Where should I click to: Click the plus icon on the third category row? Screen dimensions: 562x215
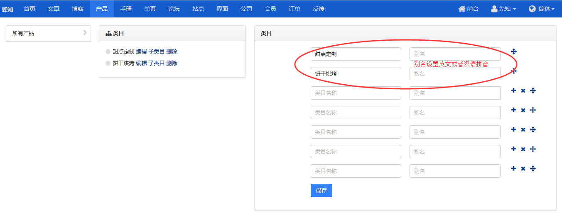pyautogui.click(x=513, y=90)
